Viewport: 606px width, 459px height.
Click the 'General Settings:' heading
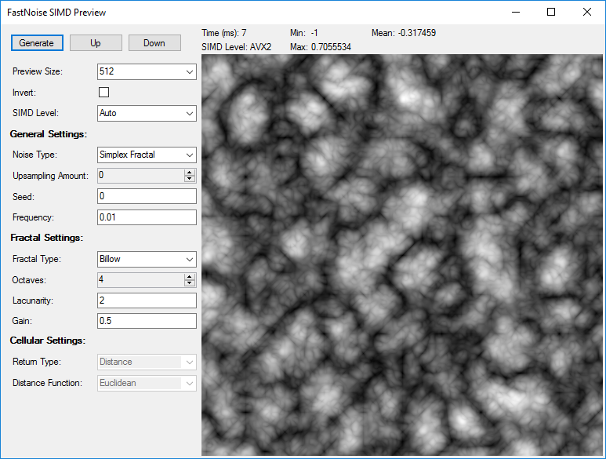49,134
